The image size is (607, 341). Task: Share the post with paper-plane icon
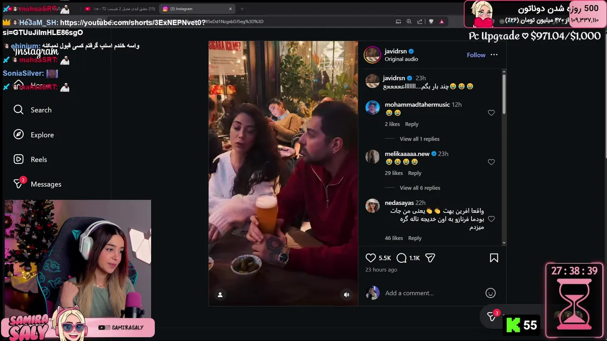tap(430, 258)
